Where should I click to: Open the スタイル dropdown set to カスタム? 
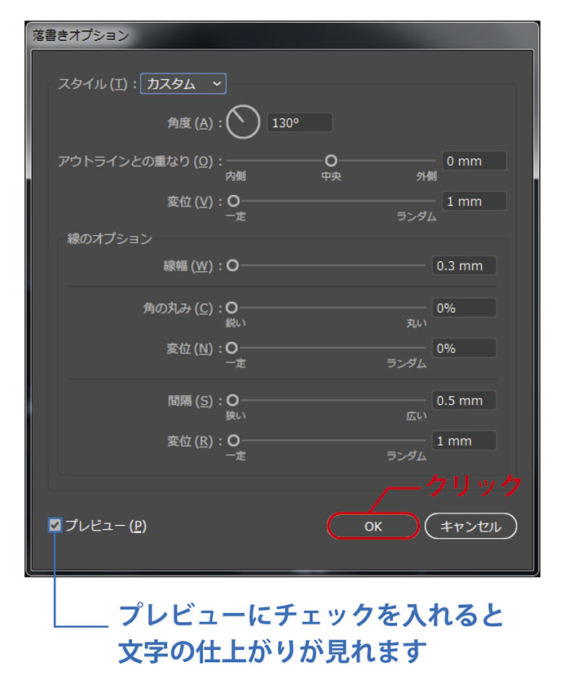[183, 83]
